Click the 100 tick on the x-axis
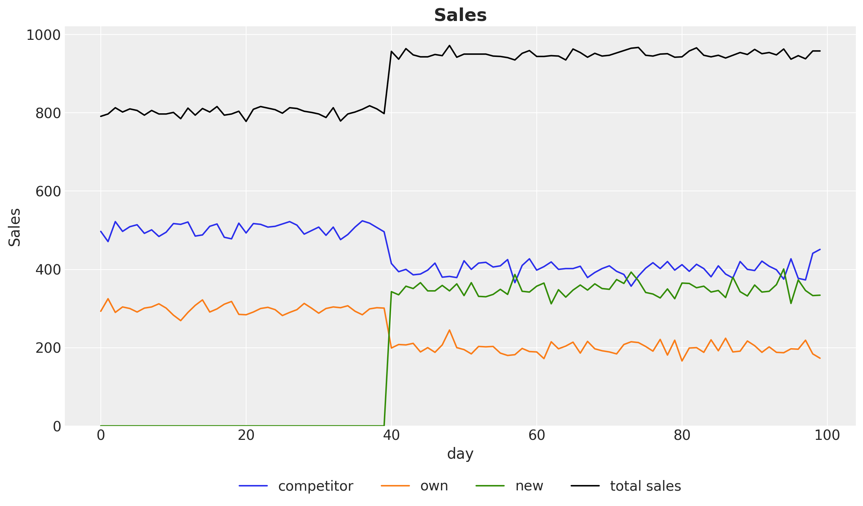Viewport: 863px width, 506px height. (x=827, y=436)
